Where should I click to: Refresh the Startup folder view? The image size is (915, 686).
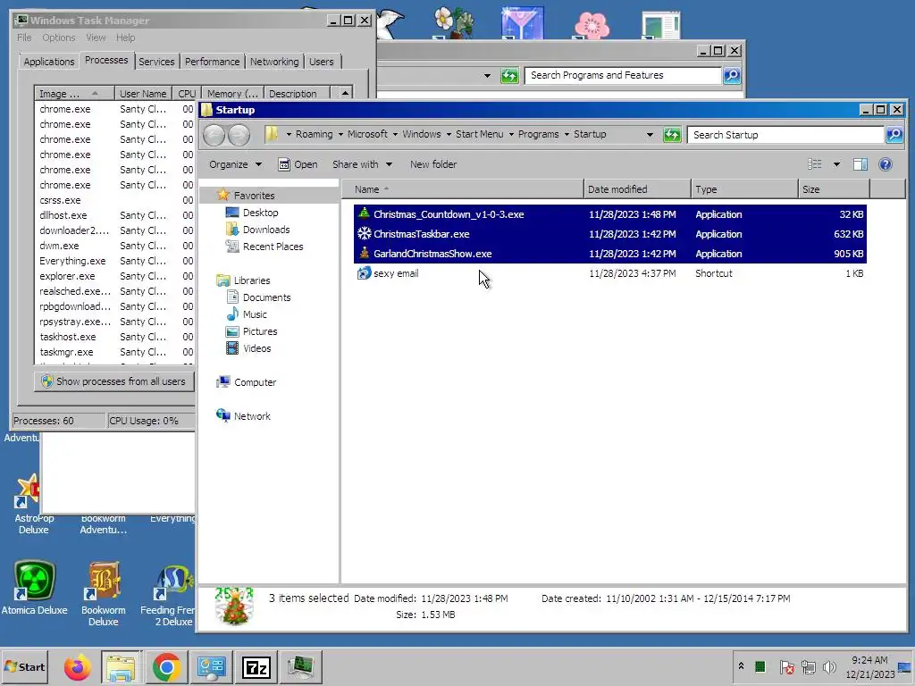(x=672, y=135)
